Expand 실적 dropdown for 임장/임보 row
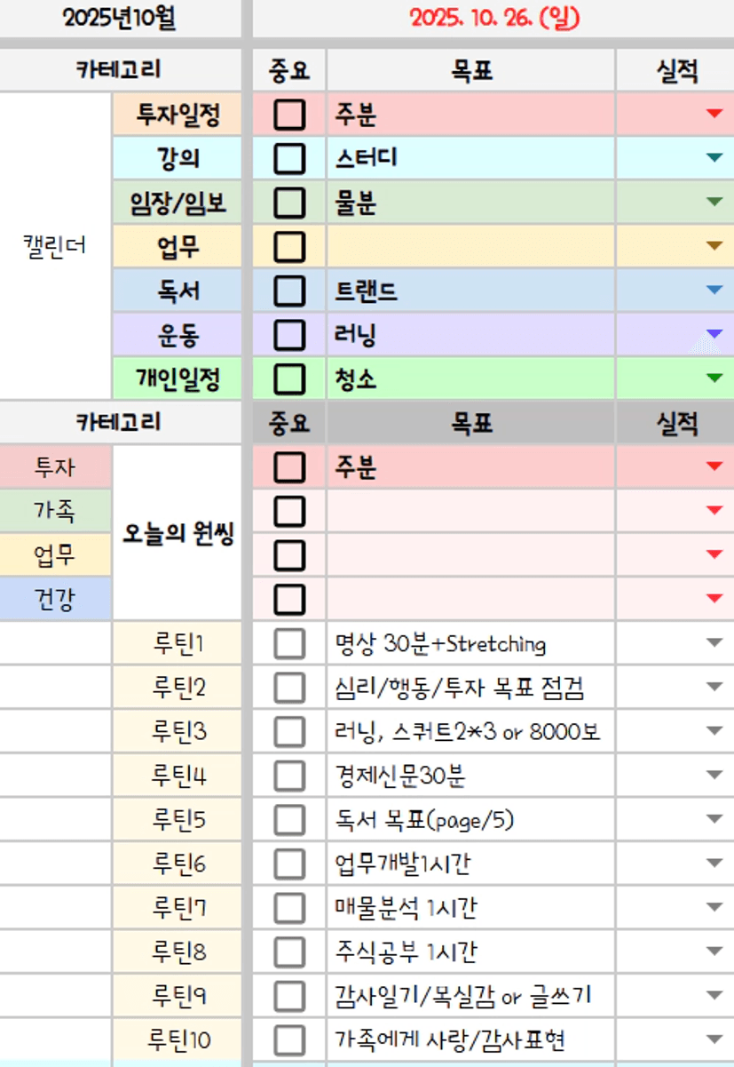 [x=714, y=202]
